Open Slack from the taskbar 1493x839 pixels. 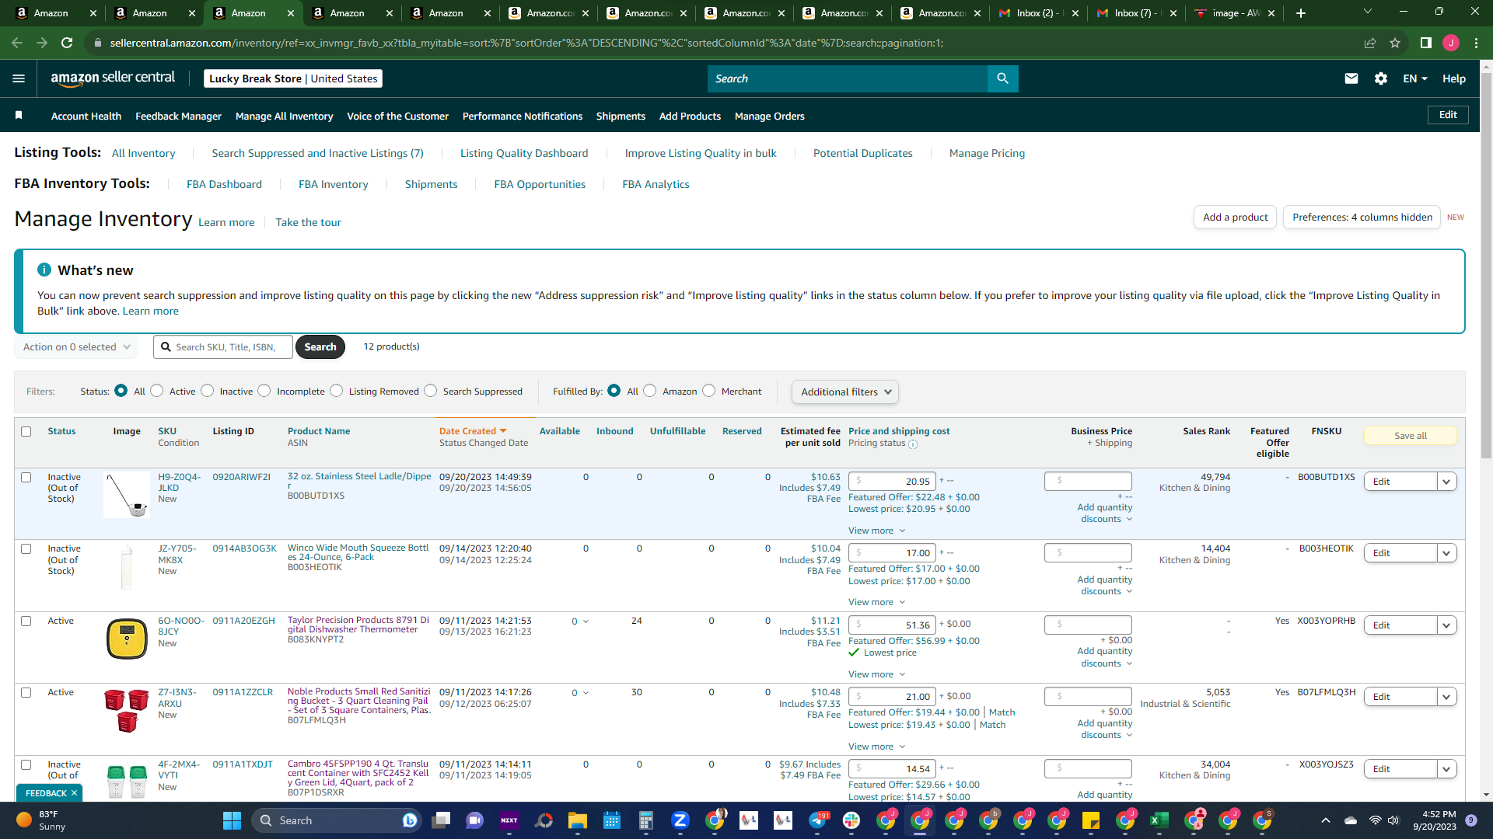point(851,820)
